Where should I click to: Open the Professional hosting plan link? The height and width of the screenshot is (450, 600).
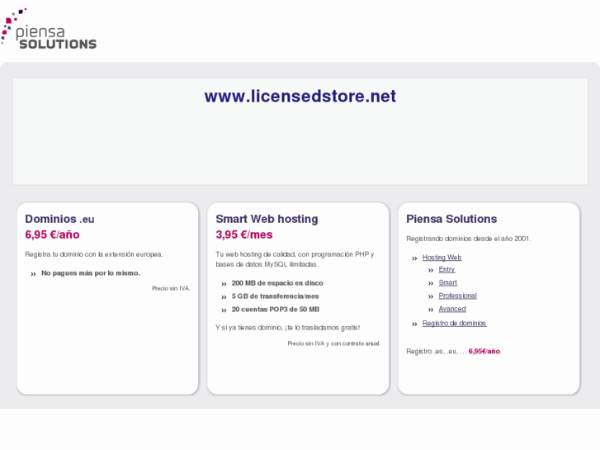click(x=458, y=296)
